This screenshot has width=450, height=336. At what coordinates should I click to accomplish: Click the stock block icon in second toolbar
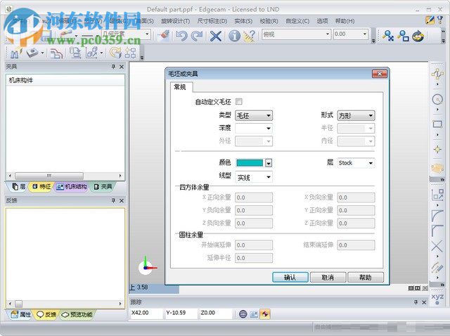32,53
